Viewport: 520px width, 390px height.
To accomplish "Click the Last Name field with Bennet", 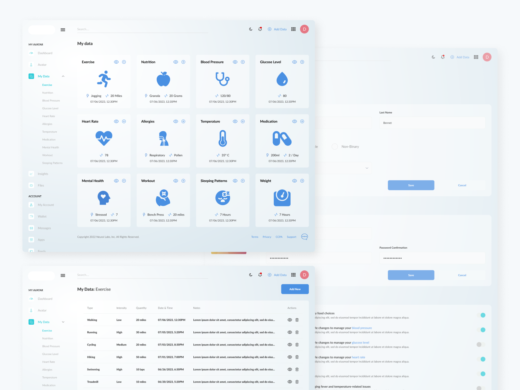I will 432,123.
